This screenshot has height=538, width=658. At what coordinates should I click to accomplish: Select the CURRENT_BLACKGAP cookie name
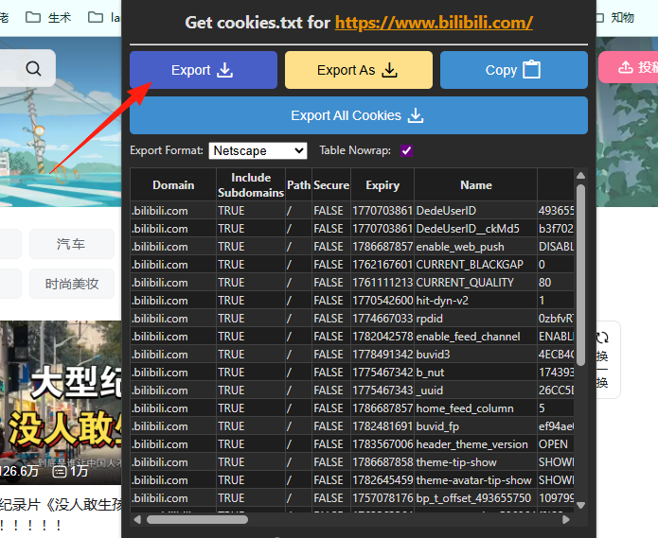tap(476, 265)
